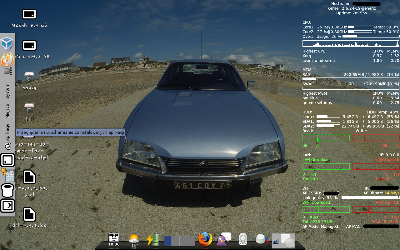Click the speaker music player dock icon

243,239
